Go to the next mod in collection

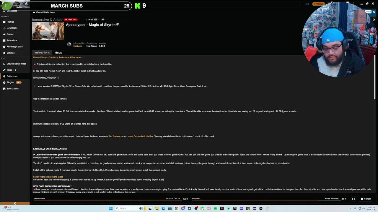tap(99, 19)
